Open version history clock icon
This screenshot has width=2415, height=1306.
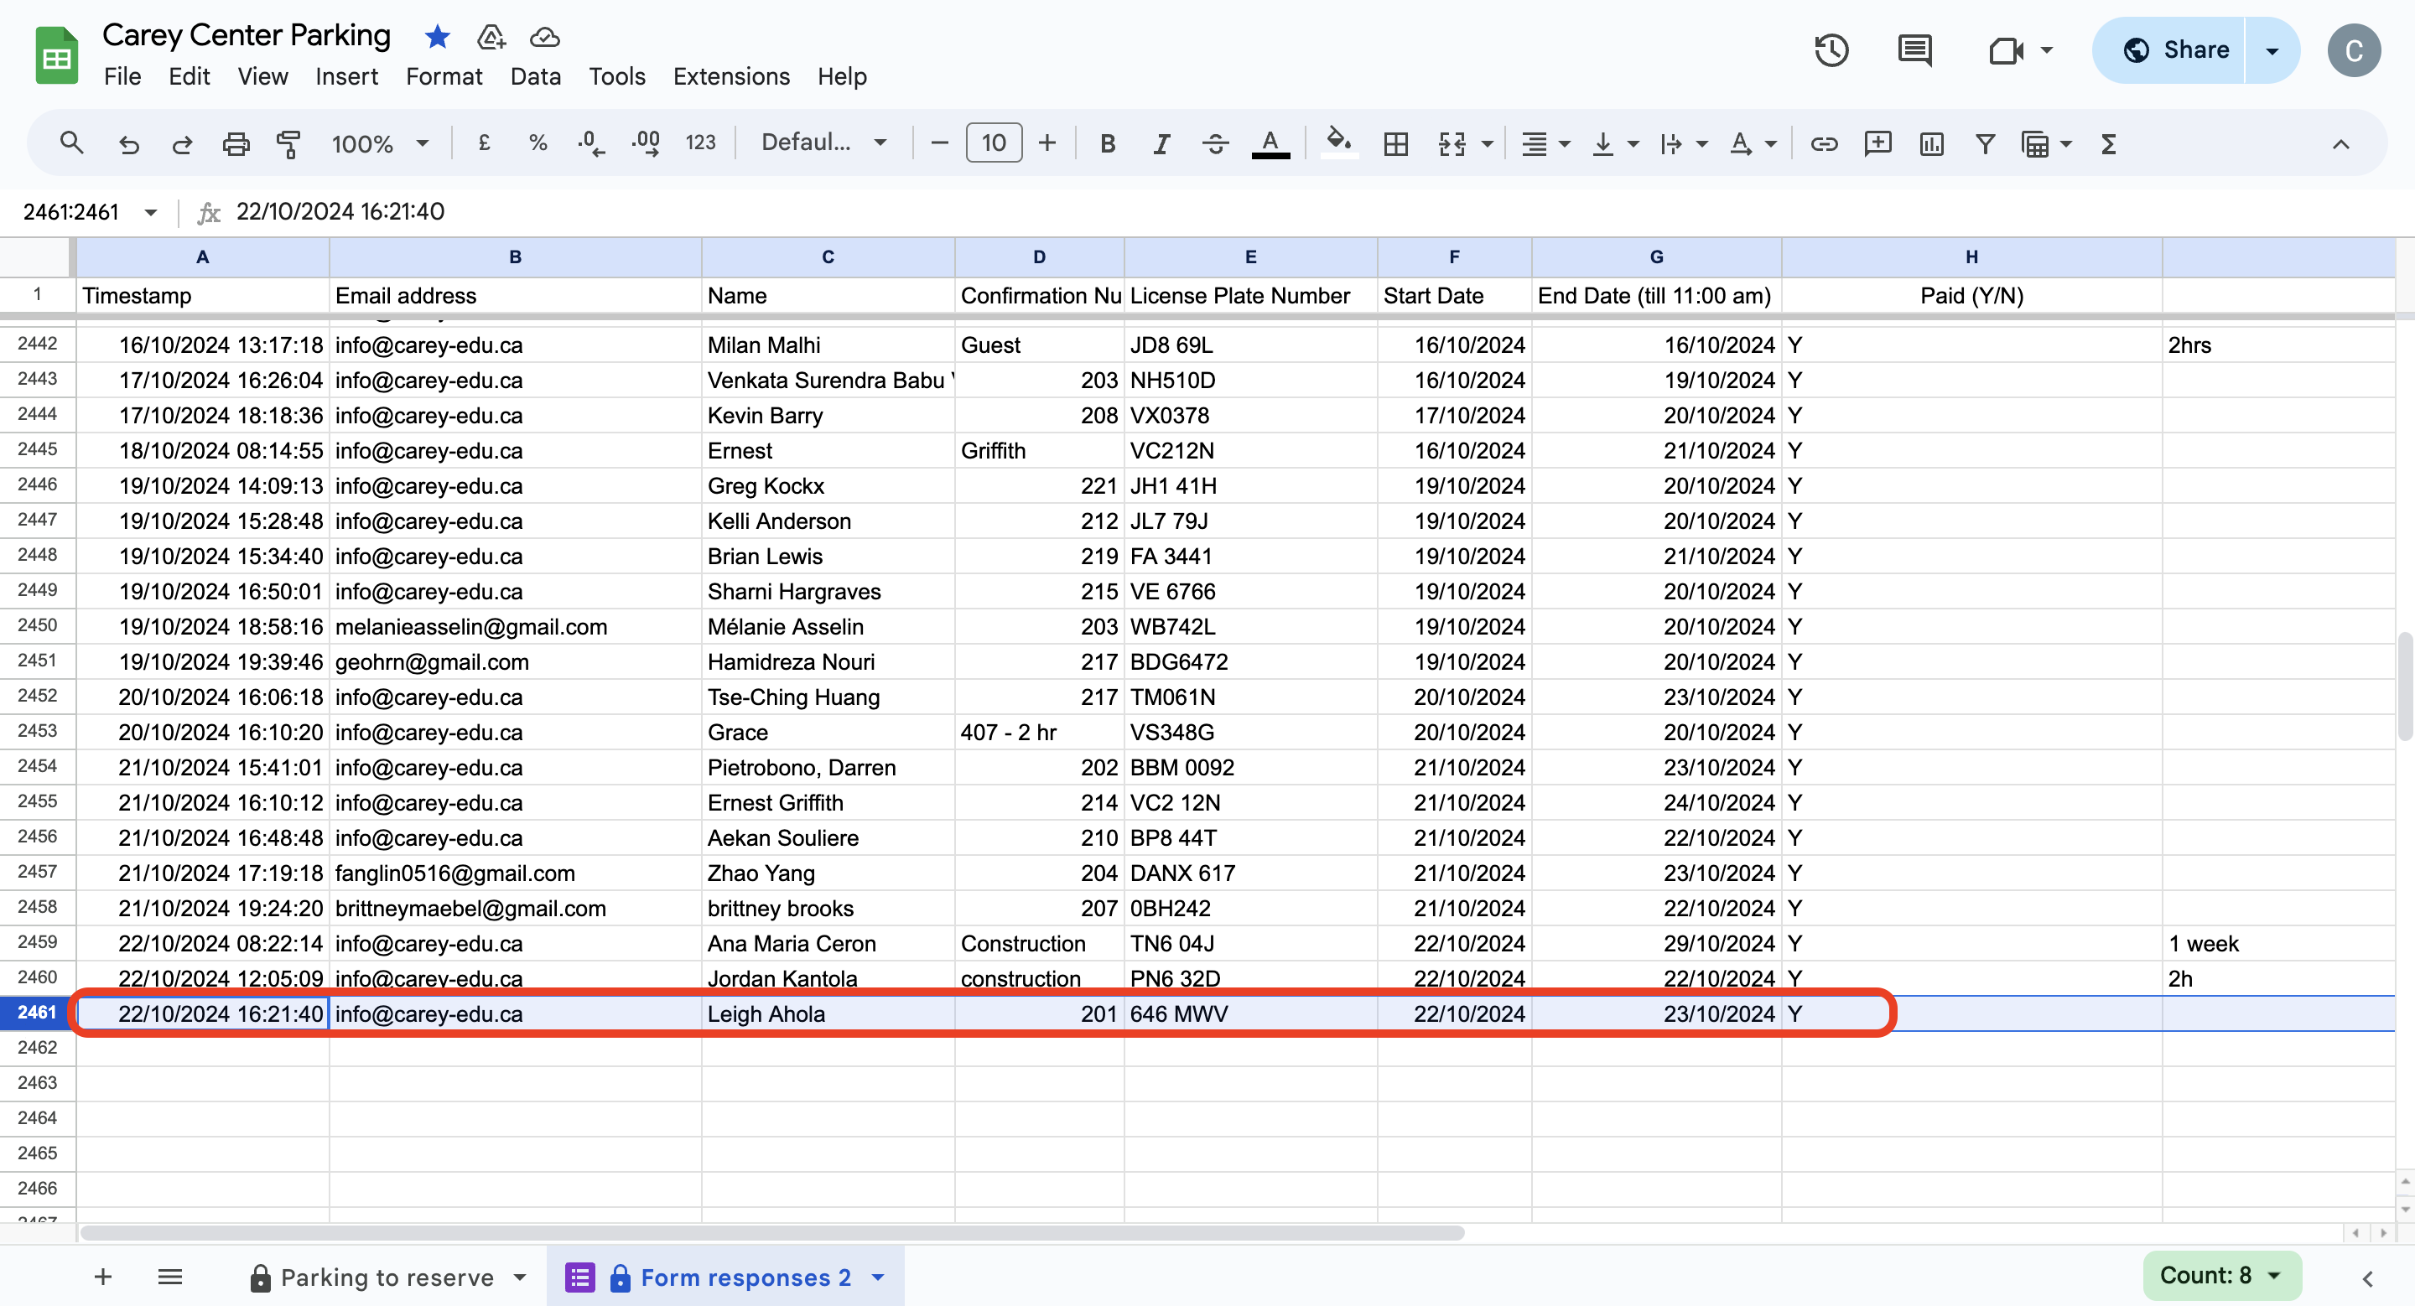(x=1831, y=49)
